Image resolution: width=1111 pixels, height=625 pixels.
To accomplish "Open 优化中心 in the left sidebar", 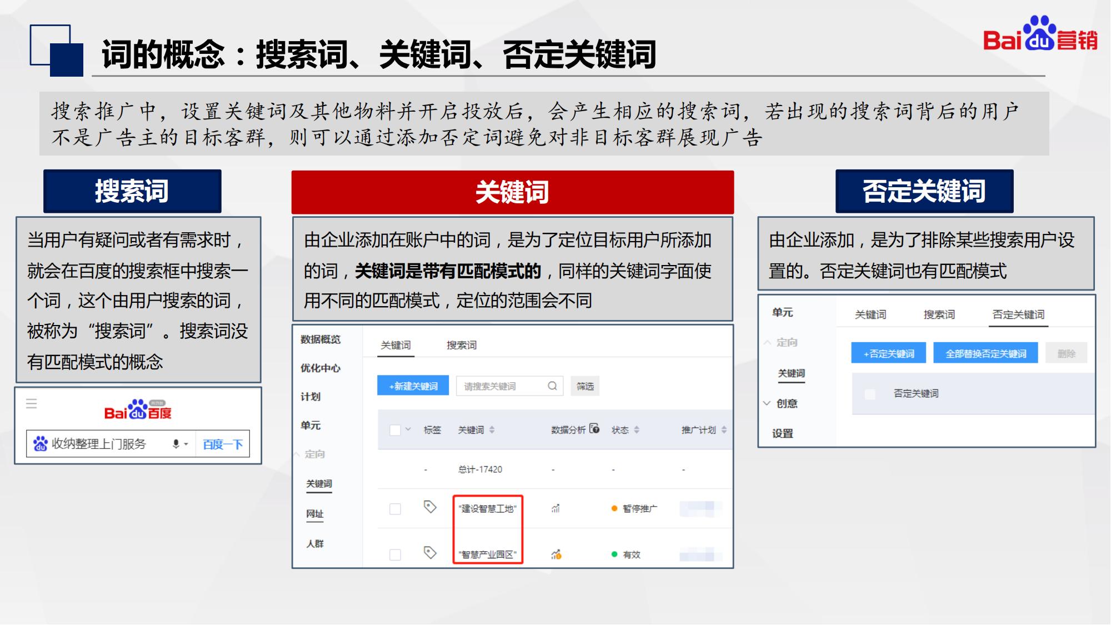I will point(321,368).
